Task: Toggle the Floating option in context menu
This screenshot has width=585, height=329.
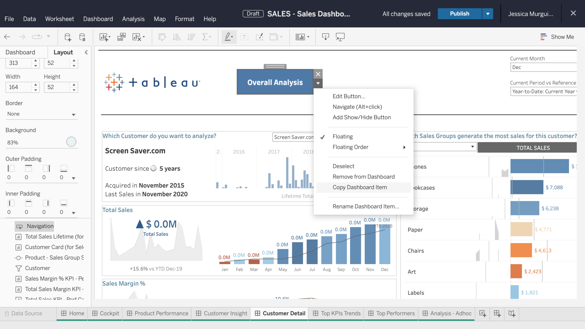Action: pyautogui.click(x=342, y=136)
